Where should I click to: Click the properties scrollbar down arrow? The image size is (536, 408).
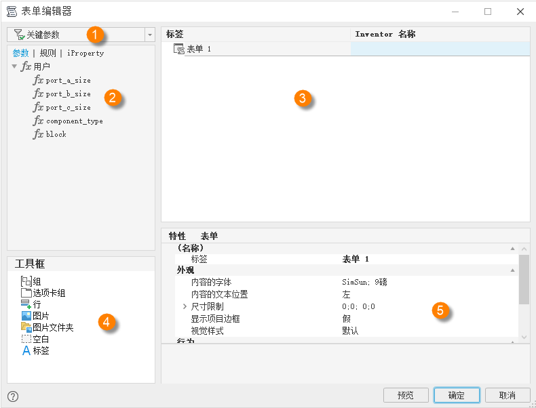[524, 338]
